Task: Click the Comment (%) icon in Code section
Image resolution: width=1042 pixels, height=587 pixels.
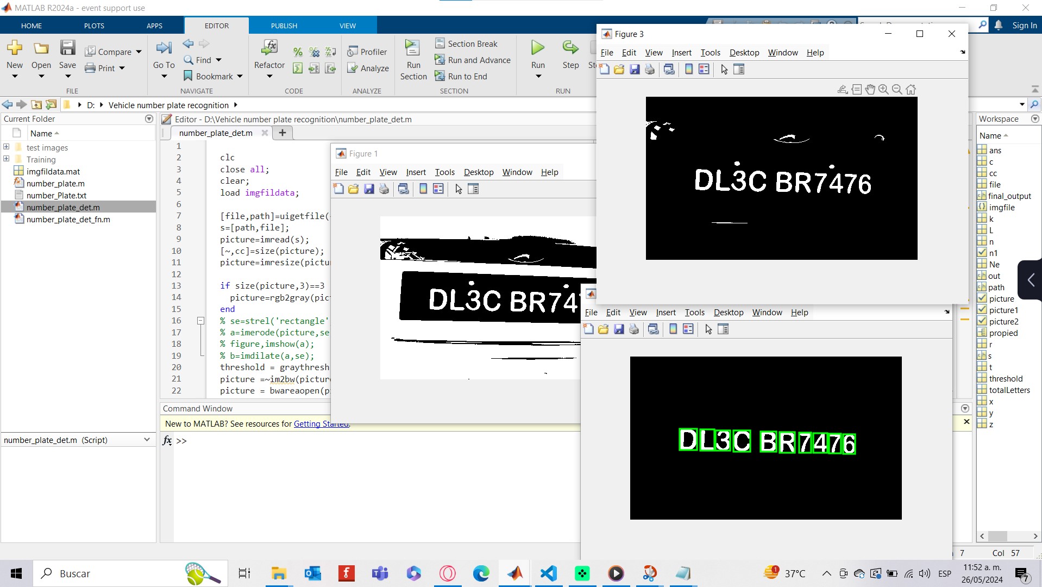Action: point(298,52)
